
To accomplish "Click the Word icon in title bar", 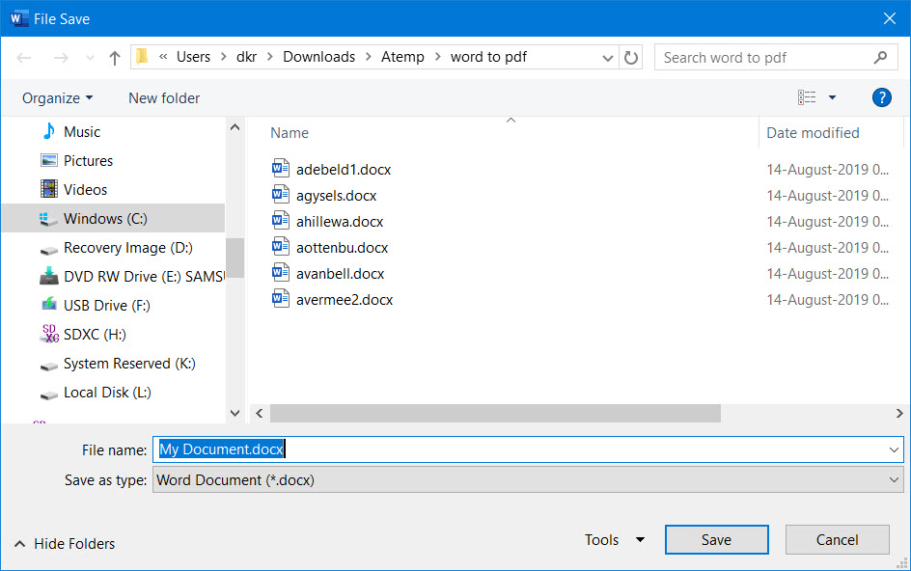I will 18,18.
